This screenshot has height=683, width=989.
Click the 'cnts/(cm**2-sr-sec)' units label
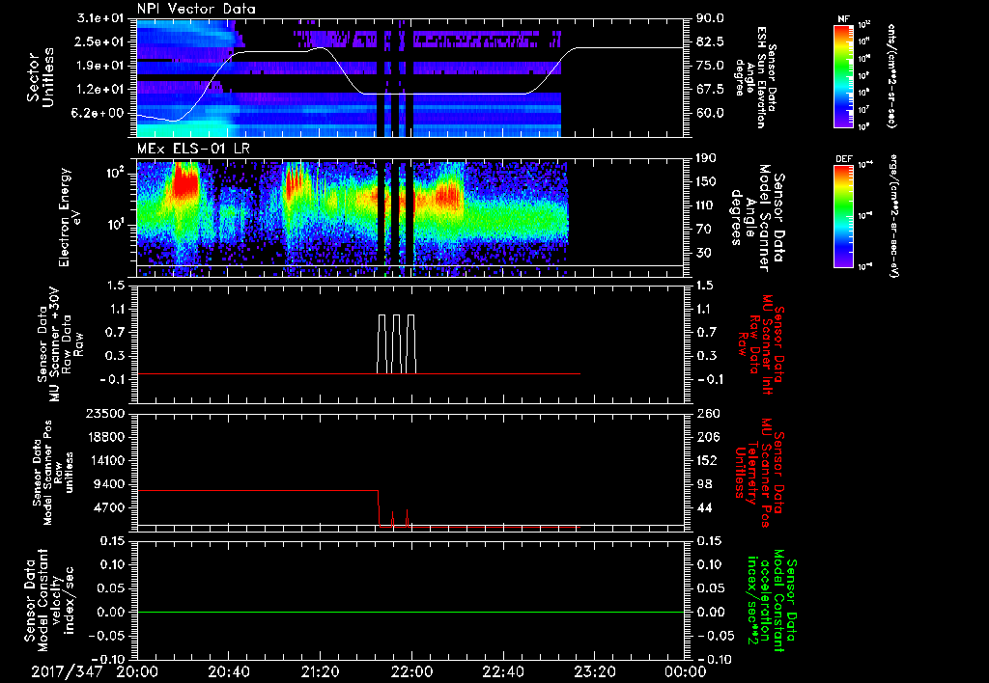coord(891,75)
